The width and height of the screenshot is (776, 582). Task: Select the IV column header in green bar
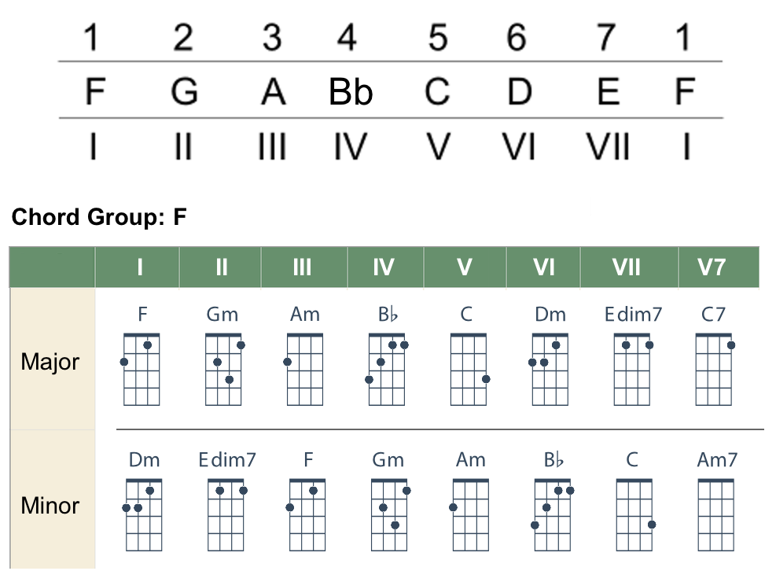click(x=383, y=267)
